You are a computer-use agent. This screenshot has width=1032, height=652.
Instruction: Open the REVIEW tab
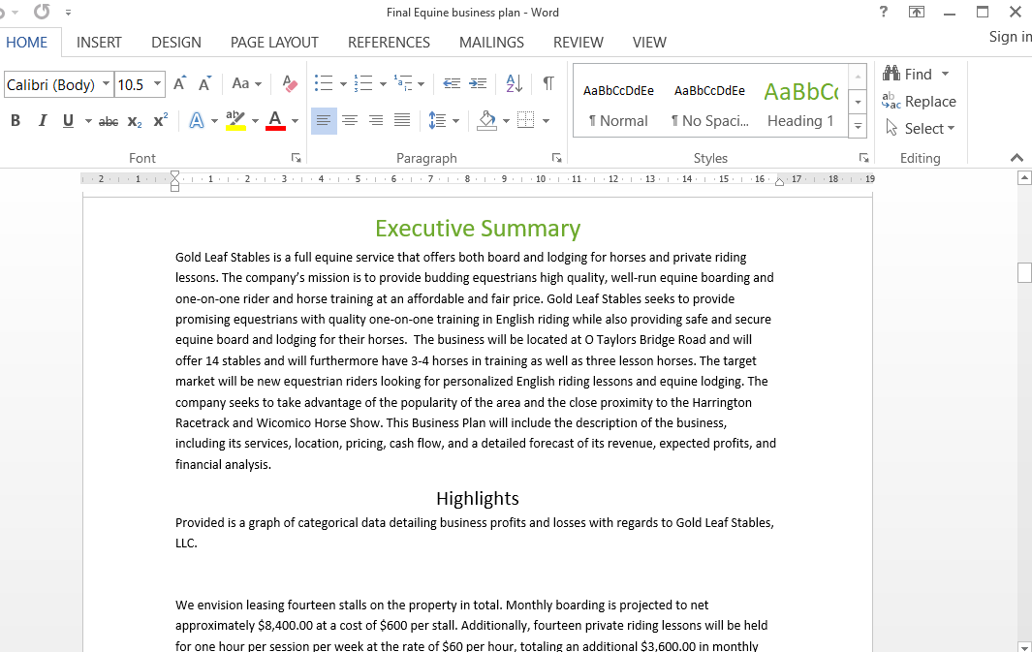pos(578,42)
